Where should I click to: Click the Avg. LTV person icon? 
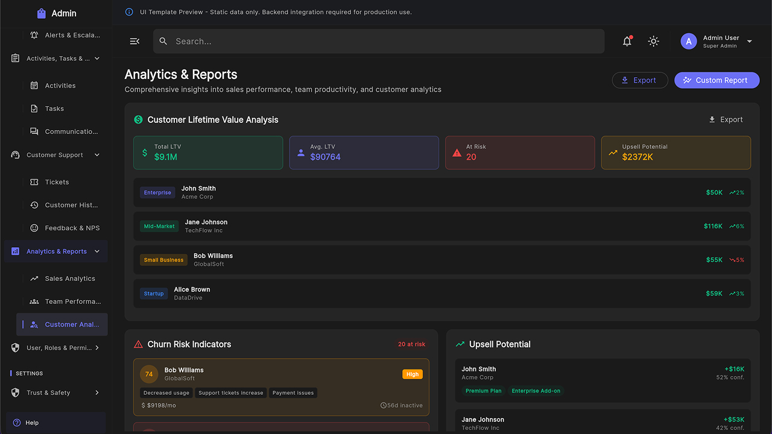click(301, 153)
